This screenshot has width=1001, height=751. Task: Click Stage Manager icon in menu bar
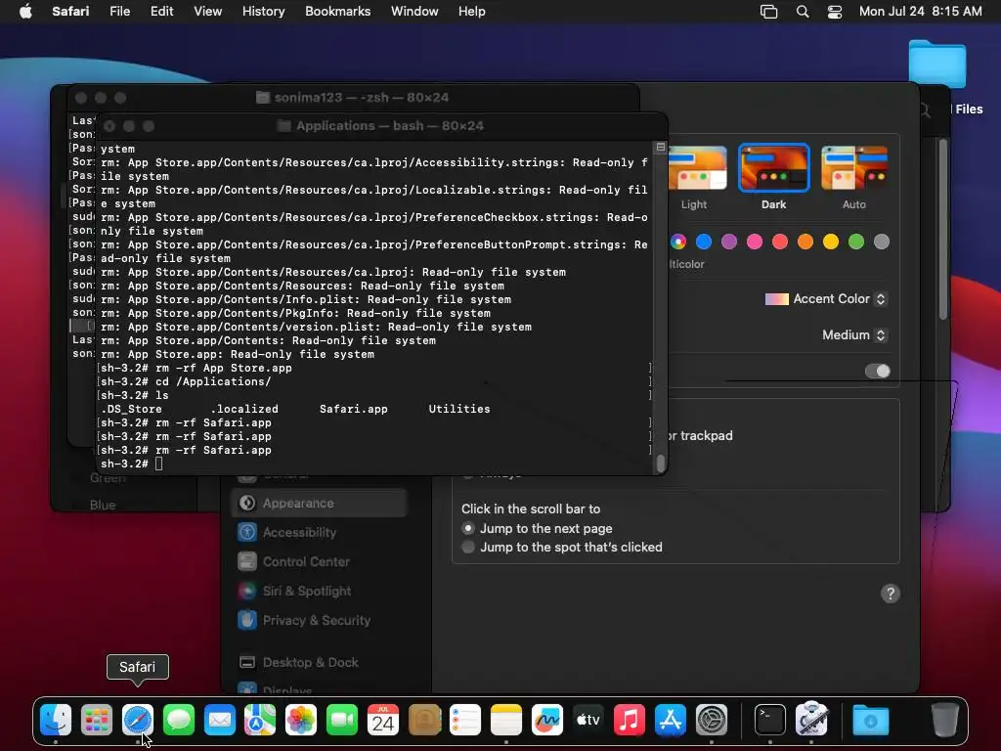(x=768, y=12)
